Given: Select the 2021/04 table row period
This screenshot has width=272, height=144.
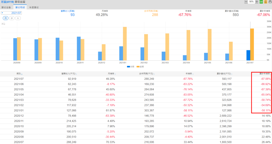Looking at the screenshot, I should [x=19, y=95].
